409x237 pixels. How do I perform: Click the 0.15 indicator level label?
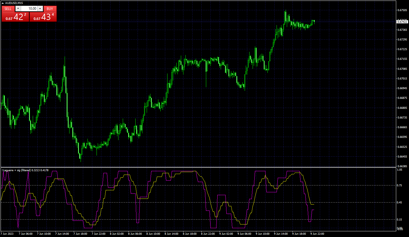pos(400,220)
